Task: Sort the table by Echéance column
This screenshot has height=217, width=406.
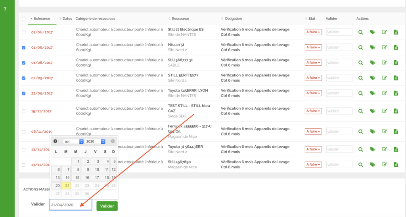Action: (x=42, y=19)
